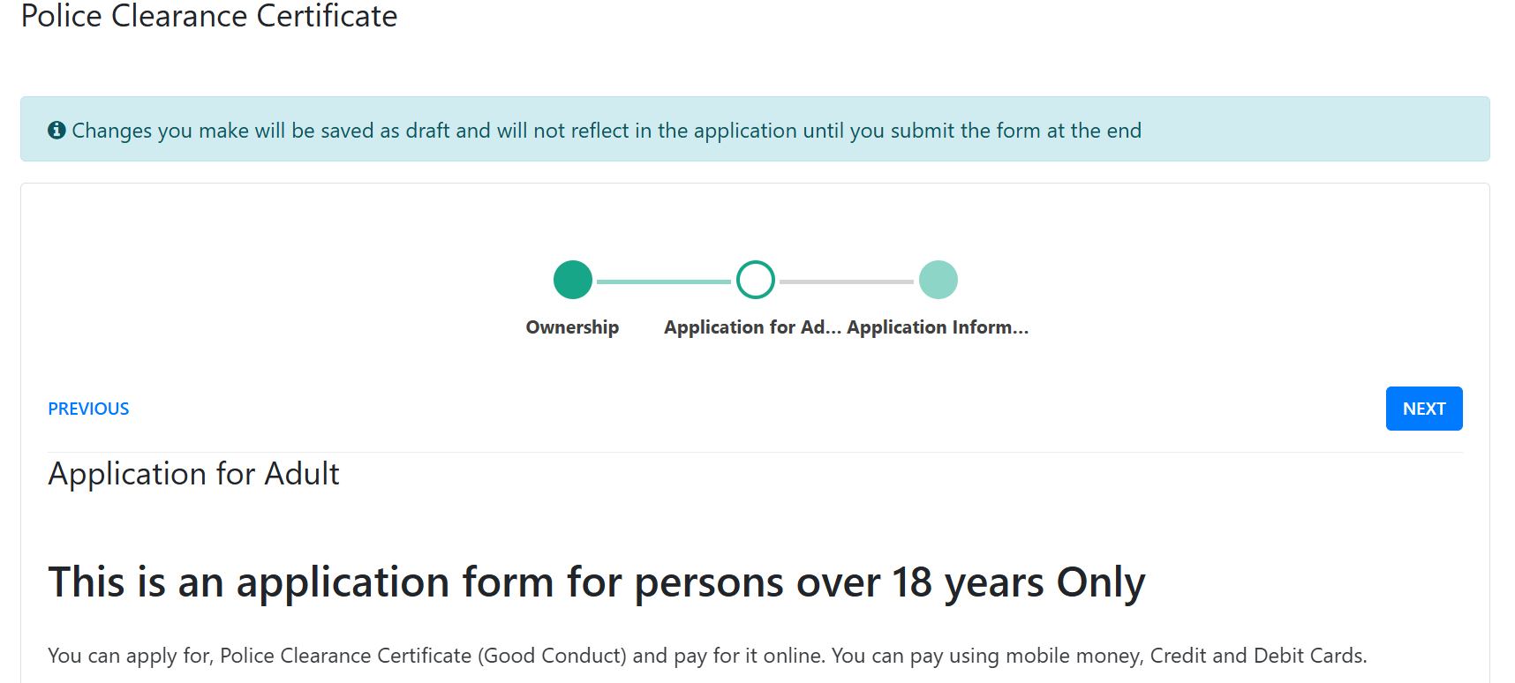This screenshot has width=1515, height=683.
Task: Select the filled green Ownership indicator
Action: tap(572, 279)
